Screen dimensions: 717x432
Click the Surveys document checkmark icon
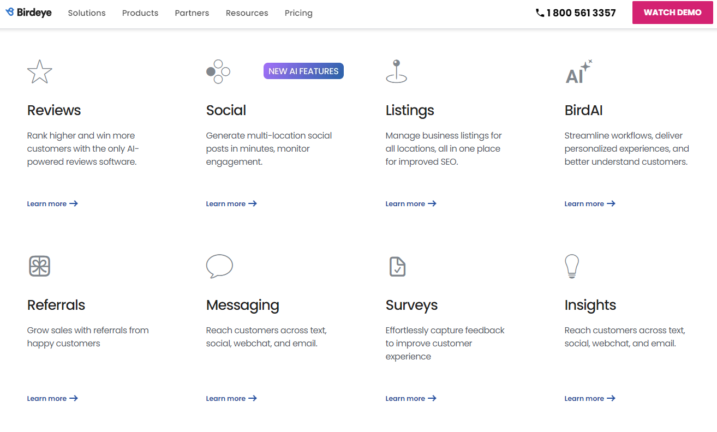pyautogui.click(x=397, y=266)
